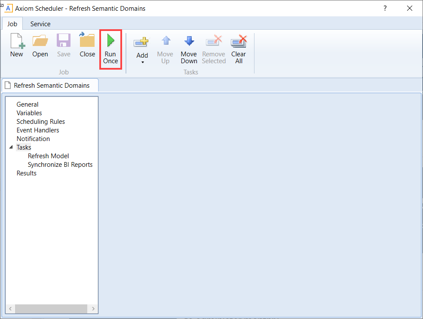The width and height of the screenshot is (423, 319).
Task: Select Synchronize BI Reports task
Action: tap(60, 165)
